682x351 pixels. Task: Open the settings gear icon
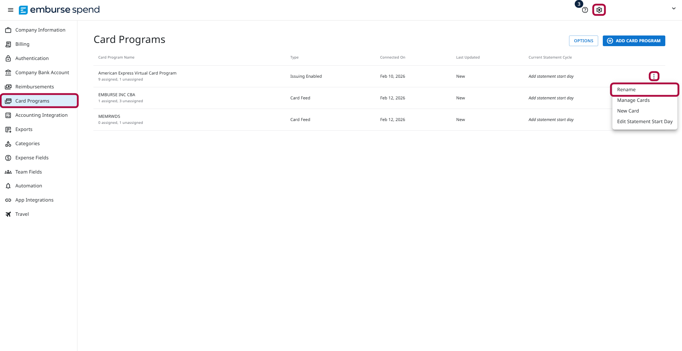pyautogui.click(x=599, y=10)
